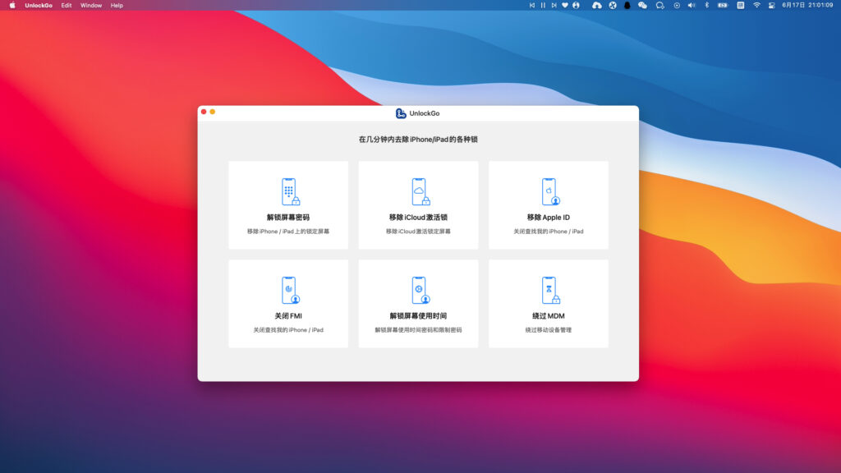Screen dimensions: 841x473
Task: Open the Control Center icon
Action: pyautogui.click(x=770, y=7)
